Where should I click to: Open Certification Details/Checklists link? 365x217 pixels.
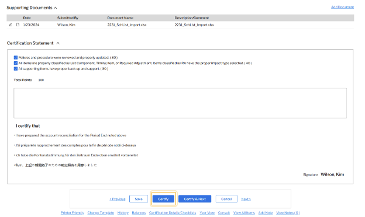click(173, 213)
